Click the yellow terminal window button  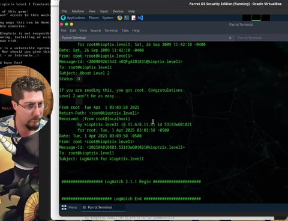click(x=71, y=24)
